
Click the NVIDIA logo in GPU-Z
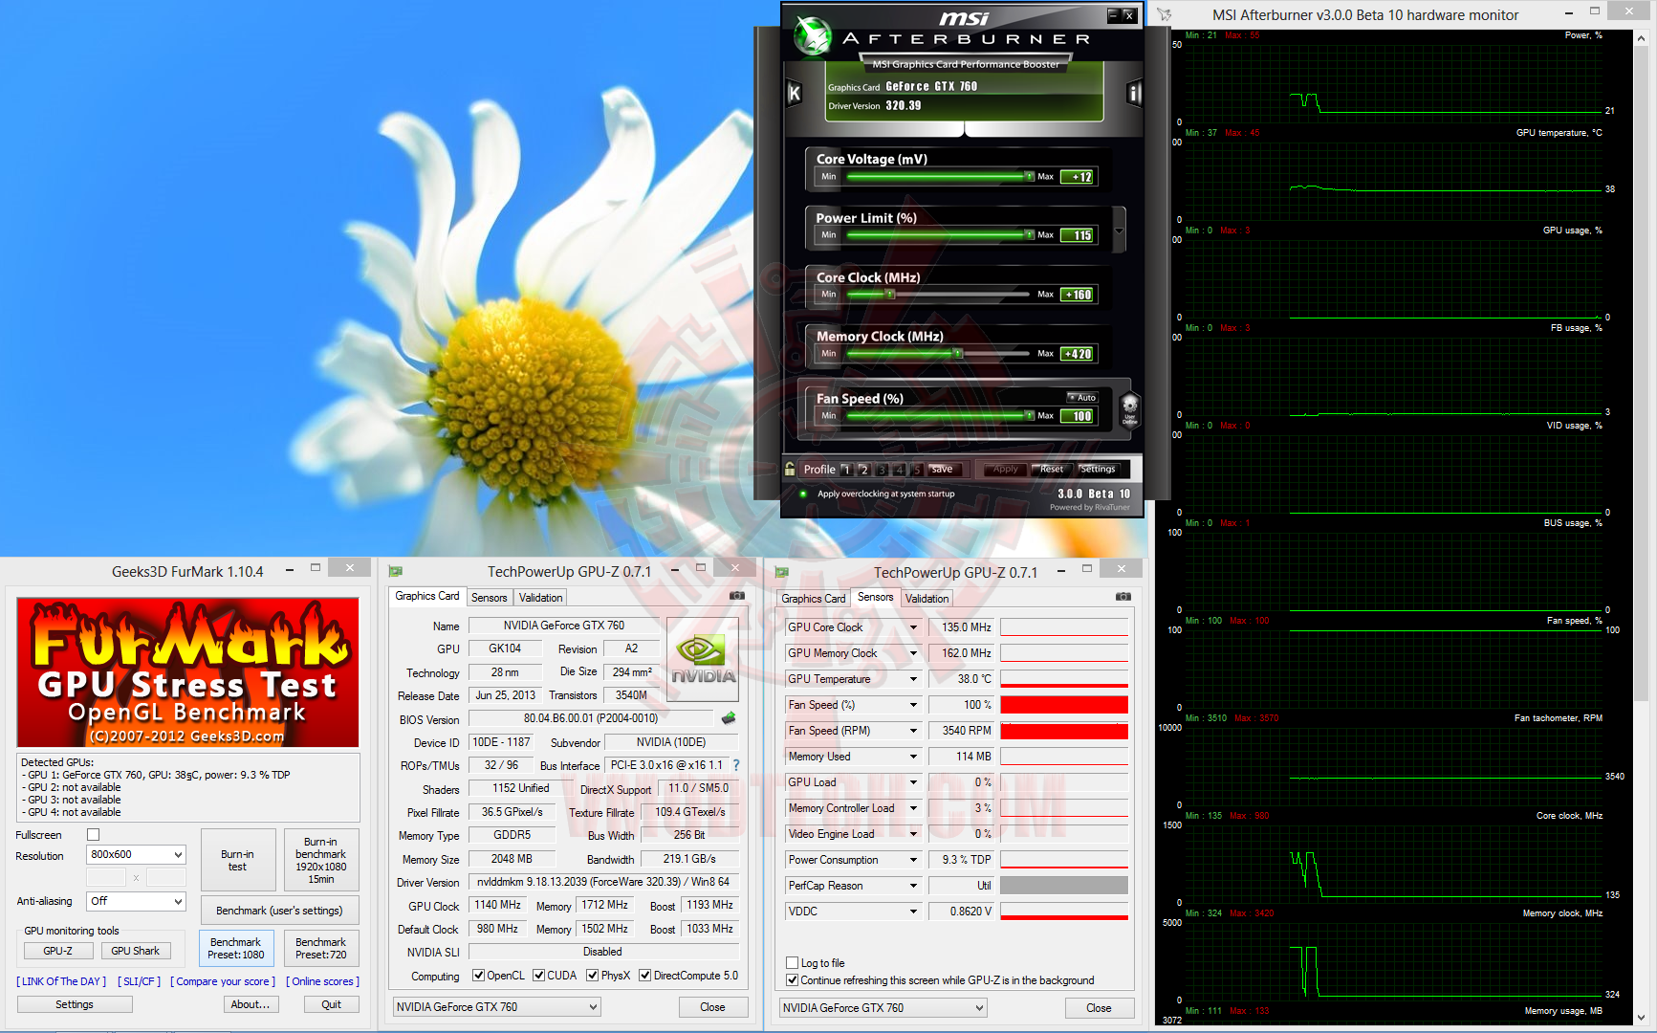(x=703, y=659)
